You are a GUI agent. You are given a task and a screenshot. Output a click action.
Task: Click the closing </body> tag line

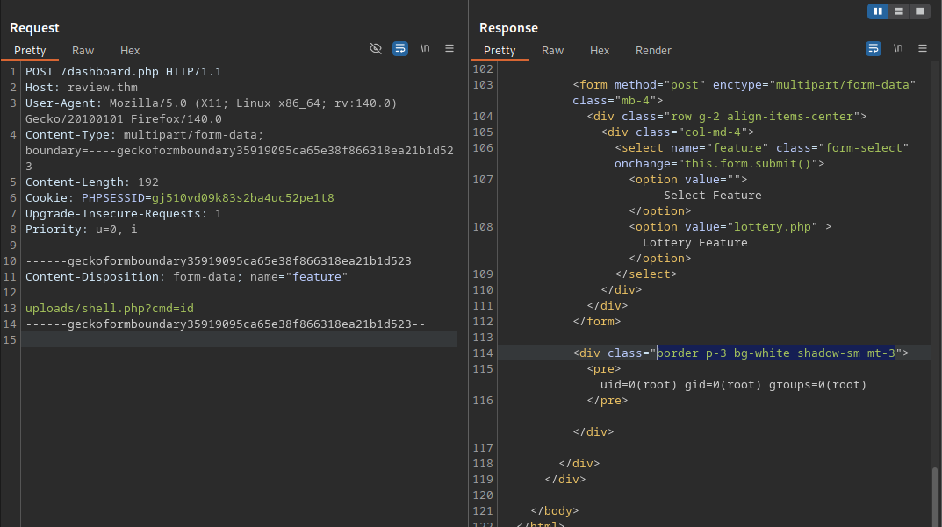[x=555, y=511]
